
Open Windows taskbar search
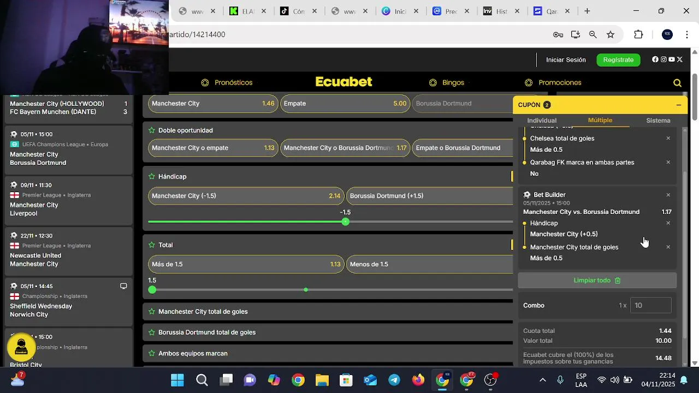(x=202, y=380)
